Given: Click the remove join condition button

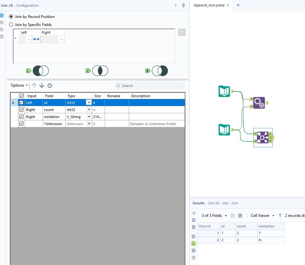Looking at the screenshot, I should (x=182, y=32).
